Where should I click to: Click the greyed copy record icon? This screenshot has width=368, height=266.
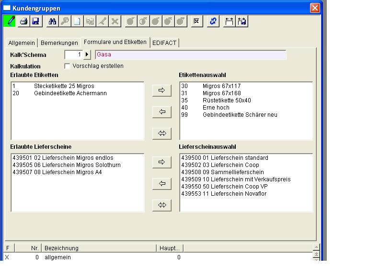90,22
